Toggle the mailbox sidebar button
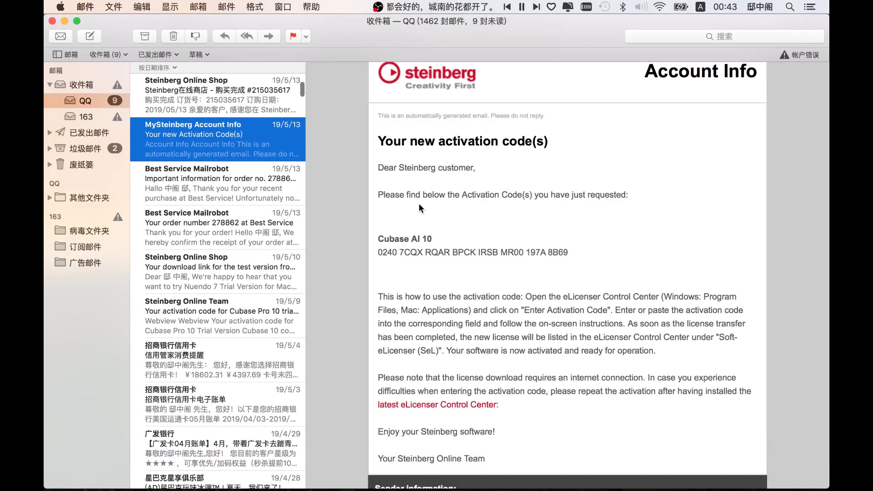This screenshot has width=873, height=491. pos(65,55)
